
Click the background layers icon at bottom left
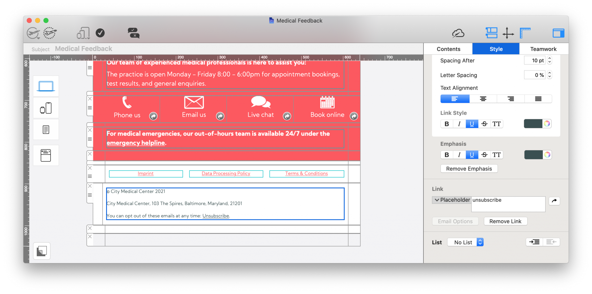tap(42, 251)
